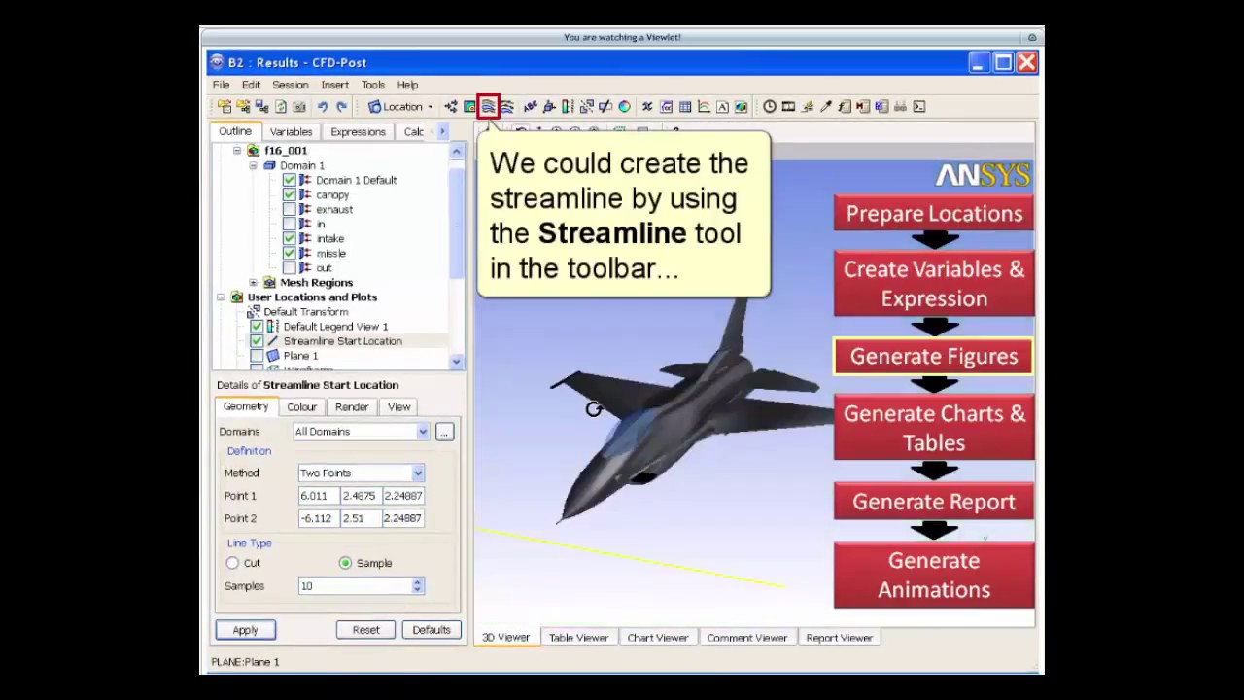Open the File menu
1244x700 pixels.
pos(222,85)
